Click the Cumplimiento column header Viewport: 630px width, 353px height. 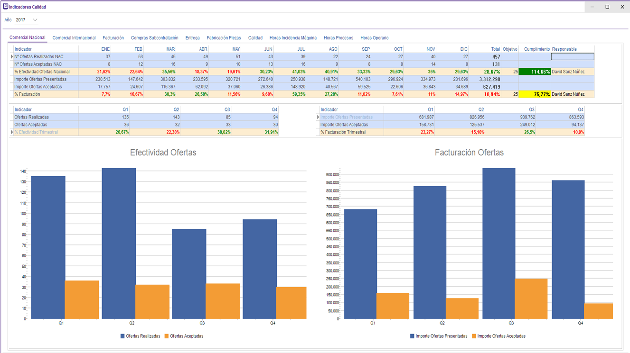tap(536, 49)
